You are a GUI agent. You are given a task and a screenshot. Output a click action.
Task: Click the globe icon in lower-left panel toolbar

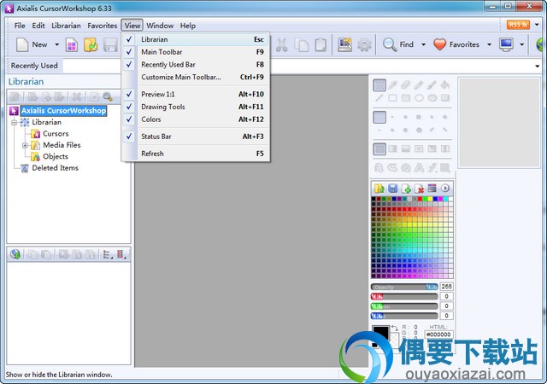point(15,254)
